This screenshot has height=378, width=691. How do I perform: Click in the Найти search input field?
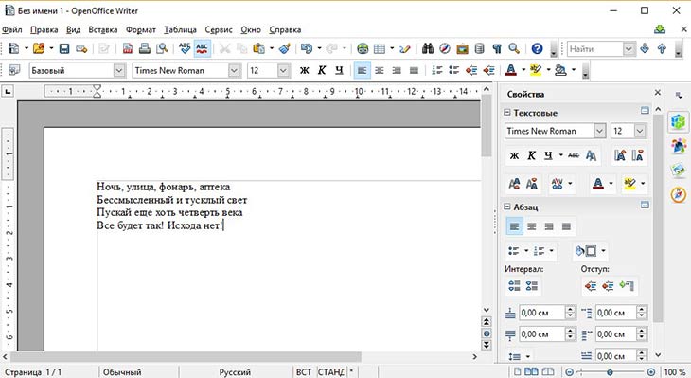click(595, 48)
